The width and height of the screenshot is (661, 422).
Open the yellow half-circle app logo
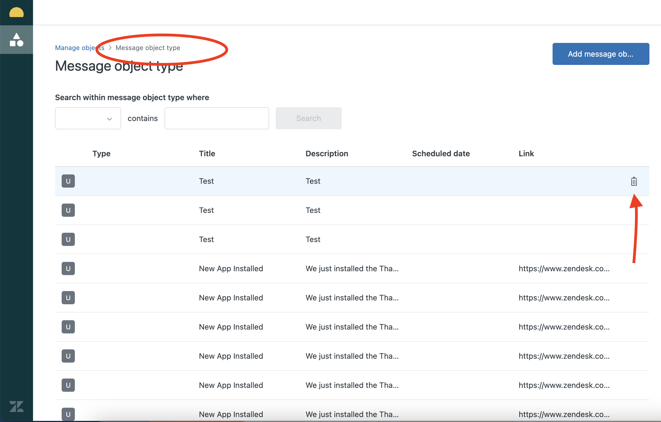point(17,13)
